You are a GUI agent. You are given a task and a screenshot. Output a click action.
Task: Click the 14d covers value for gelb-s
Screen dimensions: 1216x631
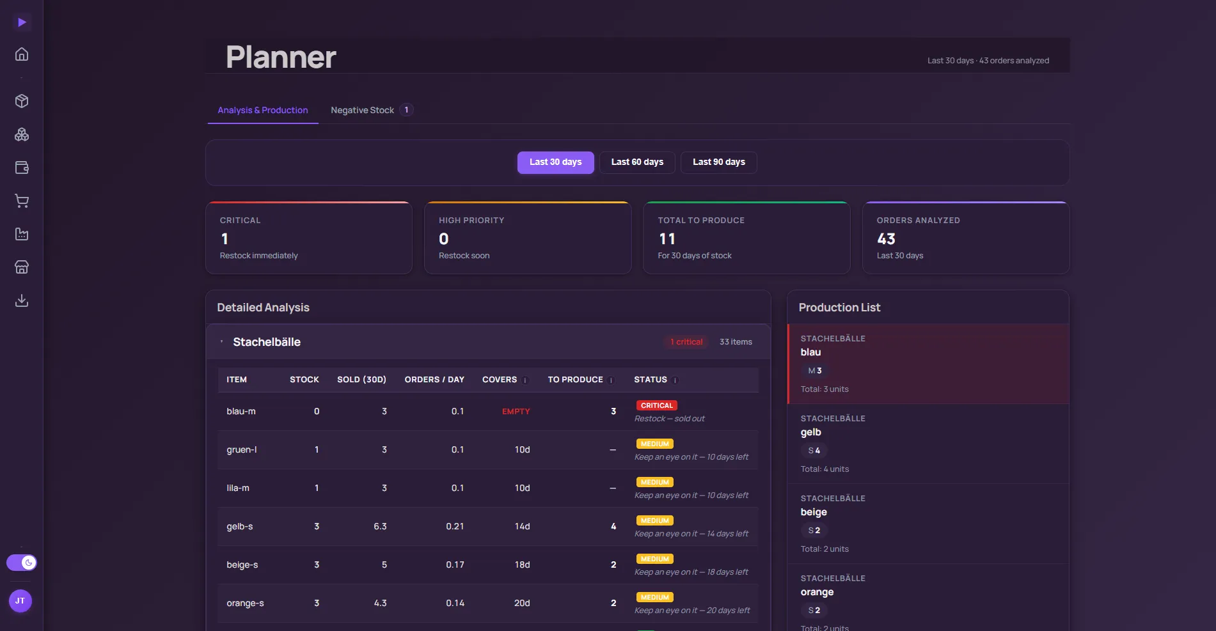tap(522, 527)
